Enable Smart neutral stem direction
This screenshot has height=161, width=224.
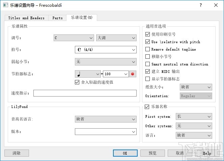click(x=147, y=64)
